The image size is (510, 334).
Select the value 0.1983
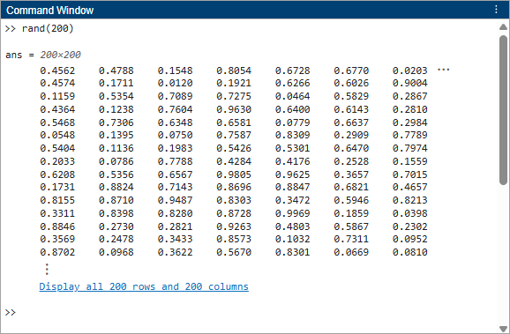click(176, 148)
